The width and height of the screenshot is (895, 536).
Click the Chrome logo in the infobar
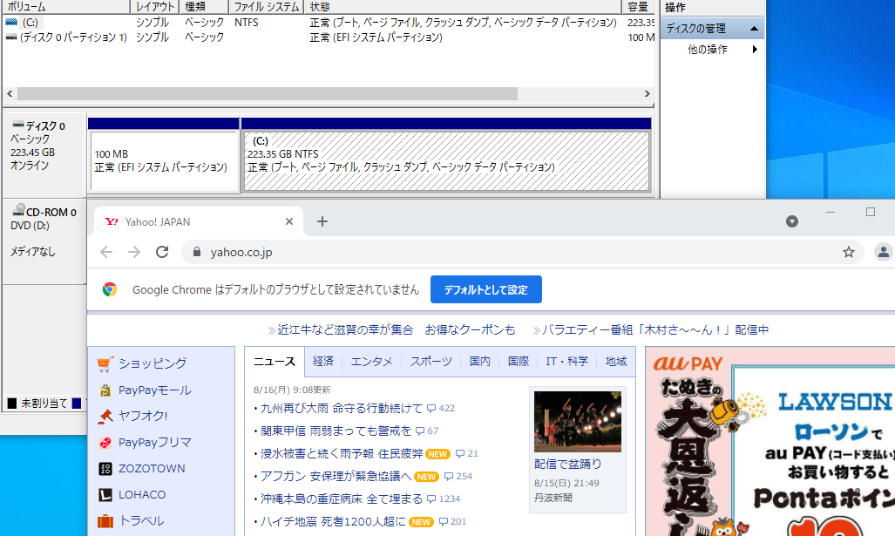(110, 289)
